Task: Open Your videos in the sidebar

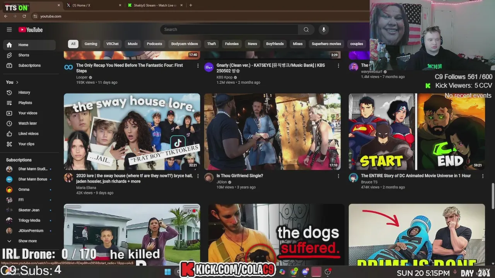Action: tap(29, 113)
